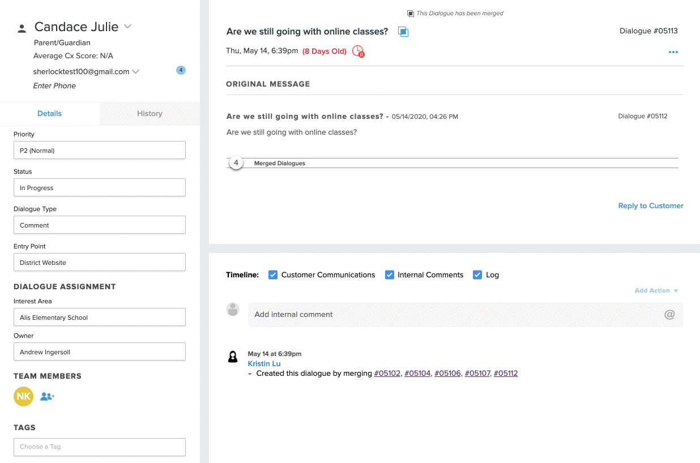Image resolution: width=700 pixels, height=463 pixels.
Task: Open the Priority dropdown showing P2 (Normal)
Action: [100, 151]
